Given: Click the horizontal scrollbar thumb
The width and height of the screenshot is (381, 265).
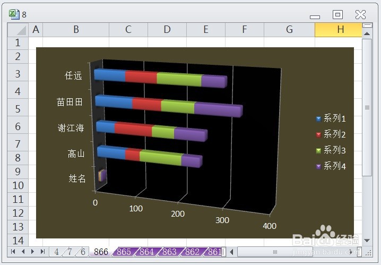Looking at the screenshot, I should [275, 252].
